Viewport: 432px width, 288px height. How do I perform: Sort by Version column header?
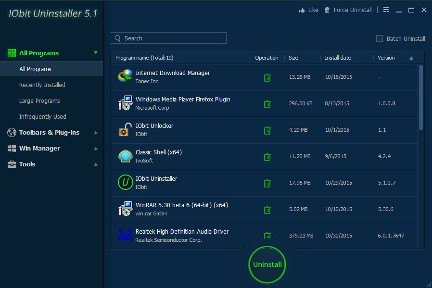tap(386, 58)
